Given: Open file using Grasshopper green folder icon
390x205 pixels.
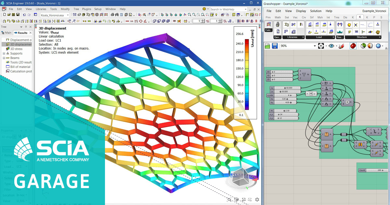Looking at the screenshot, I should (x=267, y=46).
